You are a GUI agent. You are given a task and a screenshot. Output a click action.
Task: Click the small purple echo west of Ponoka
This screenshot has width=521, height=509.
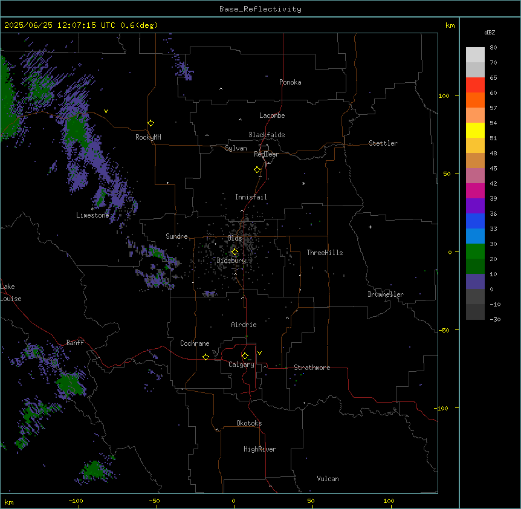(x=184, y=71)
